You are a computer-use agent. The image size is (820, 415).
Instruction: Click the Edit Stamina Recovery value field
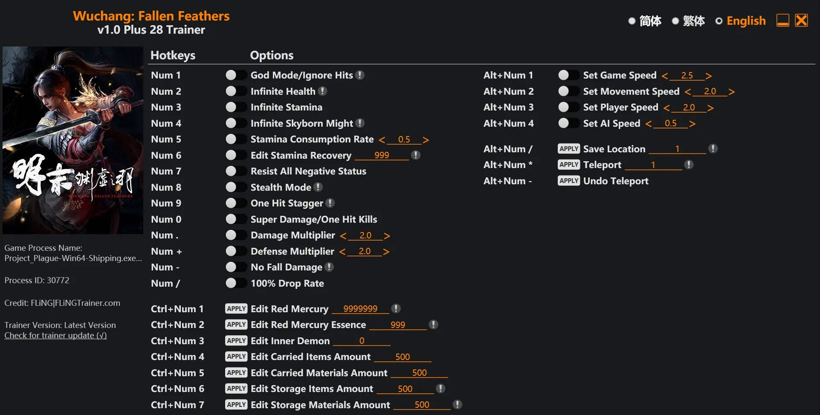tap(382, 155)
